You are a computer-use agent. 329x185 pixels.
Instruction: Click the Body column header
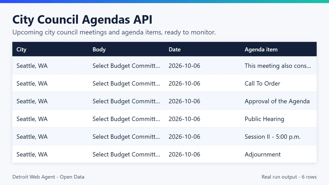(99, 49)
